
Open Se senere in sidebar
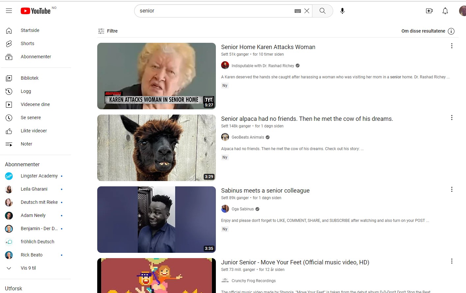pyautogui.click(x=31, y=118)
